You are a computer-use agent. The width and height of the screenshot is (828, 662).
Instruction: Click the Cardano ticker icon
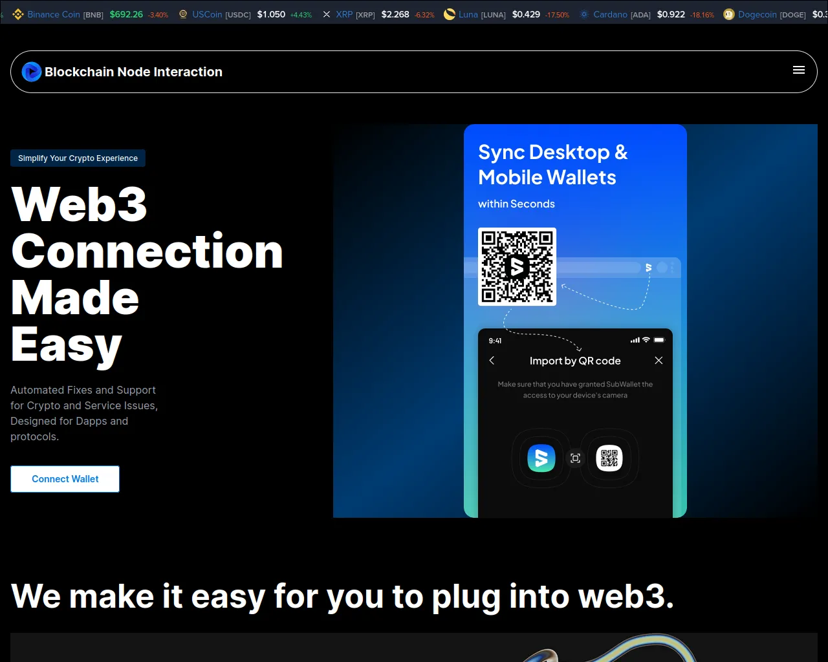pyautogui.click(x=584, y=14)
